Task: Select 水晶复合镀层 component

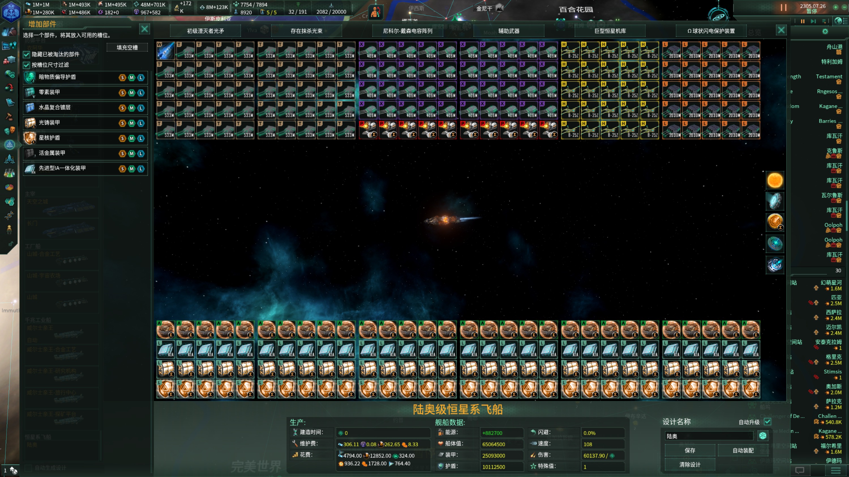Action: tap(85, 108)
